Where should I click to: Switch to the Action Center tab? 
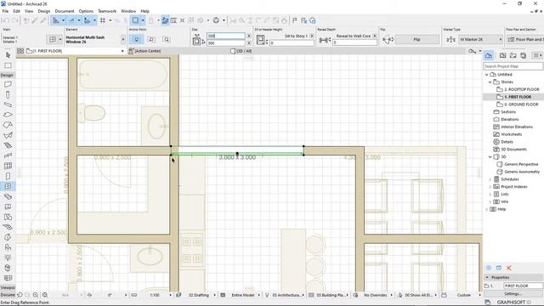pos(144,51)
